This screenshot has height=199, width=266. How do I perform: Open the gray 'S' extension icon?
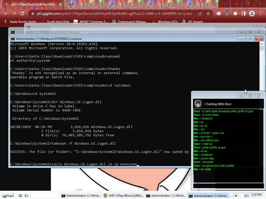click(x=227, y=13)
